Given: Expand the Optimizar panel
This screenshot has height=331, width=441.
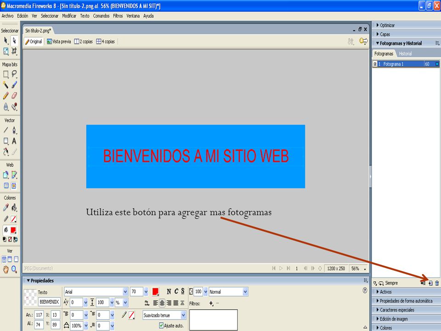Looking at the screenshot, I should point(378,25).
